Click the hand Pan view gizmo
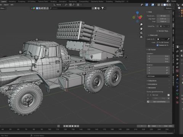183x137 pixels. tap(141, 29)
